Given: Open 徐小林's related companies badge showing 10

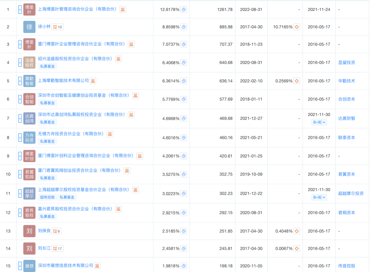Looking at the screenshot, I should 57,27.
